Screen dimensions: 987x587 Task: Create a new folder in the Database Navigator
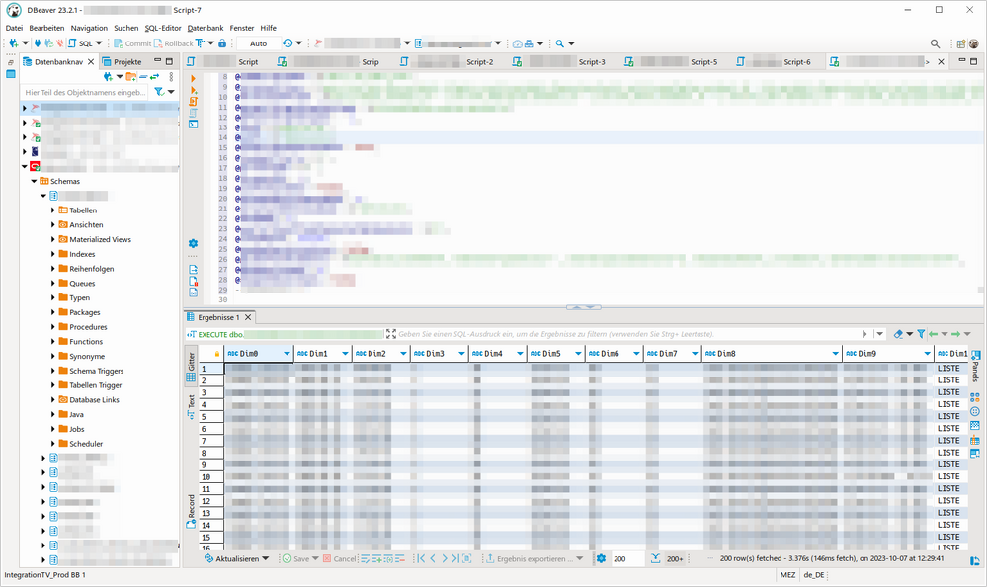131,76
